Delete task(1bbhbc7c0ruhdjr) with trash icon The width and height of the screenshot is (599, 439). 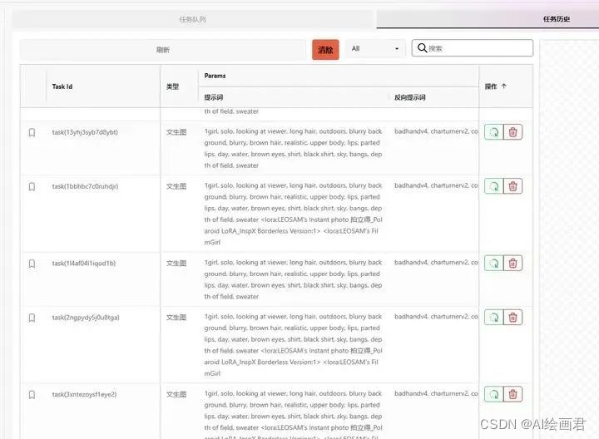pyautogui.click(x=512, y=186)
